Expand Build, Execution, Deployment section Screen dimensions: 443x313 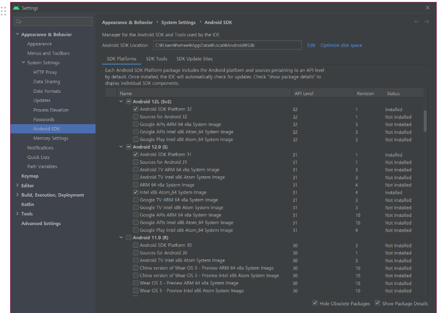coord(17,195)
